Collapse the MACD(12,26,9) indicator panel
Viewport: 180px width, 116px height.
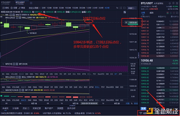(x=3, y=90)
